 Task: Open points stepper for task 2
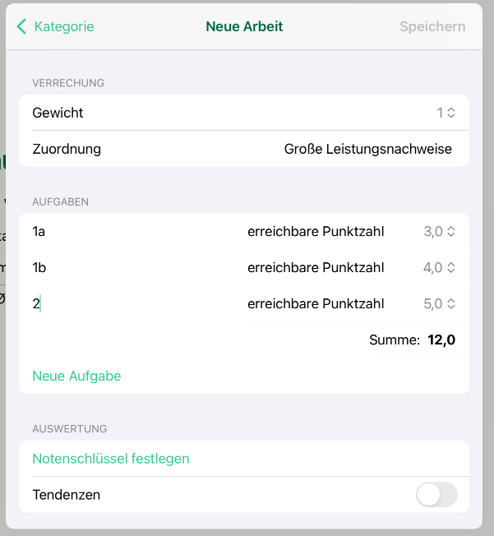pyautogui.click(x=451, y=304)
